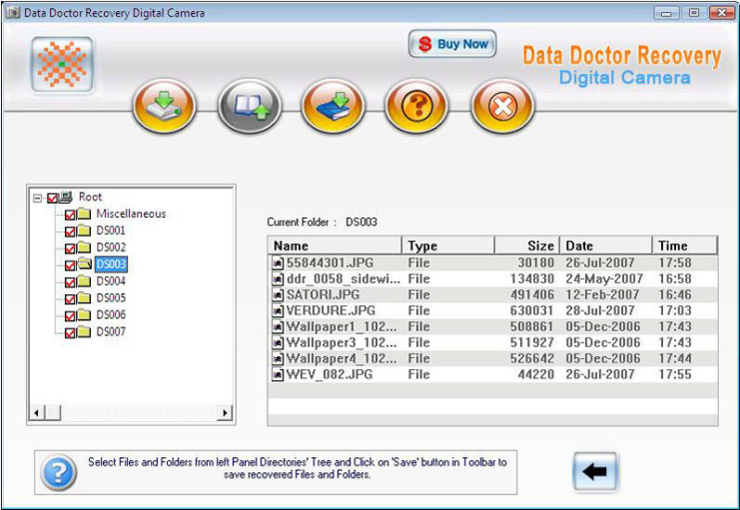This screenshot has width=740, height=510.
Task: Click time value 17:55
Action: tap(675, 375)
